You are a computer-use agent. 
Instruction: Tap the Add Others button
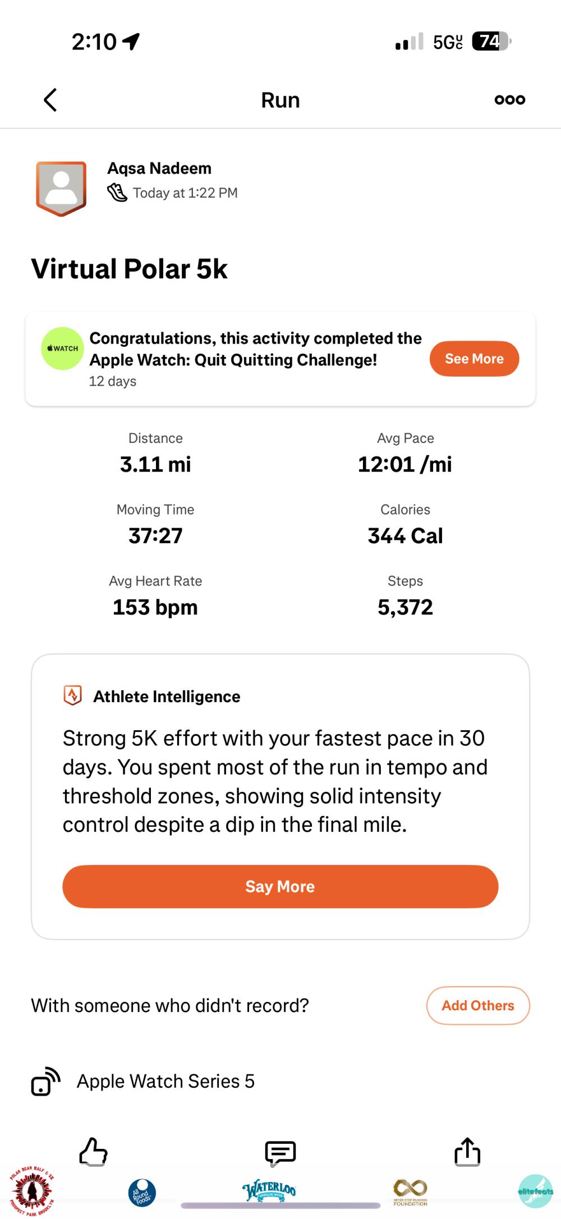(x=478, y=1005)
